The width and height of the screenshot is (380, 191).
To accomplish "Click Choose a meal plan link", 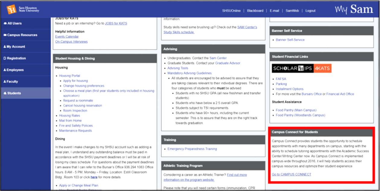I will 109,93.
